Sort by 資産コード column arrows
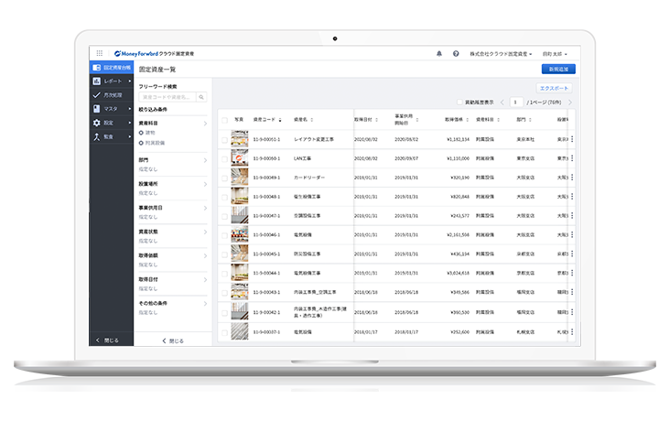This screenshot has height=421, width=670. 280,120
